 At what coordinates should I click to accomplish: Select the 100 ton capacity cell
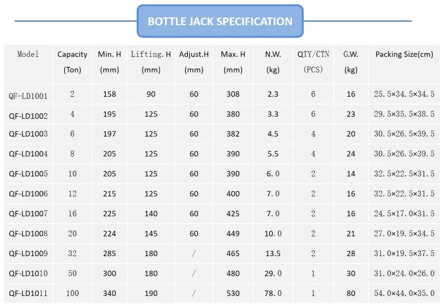tap(72, 293)
